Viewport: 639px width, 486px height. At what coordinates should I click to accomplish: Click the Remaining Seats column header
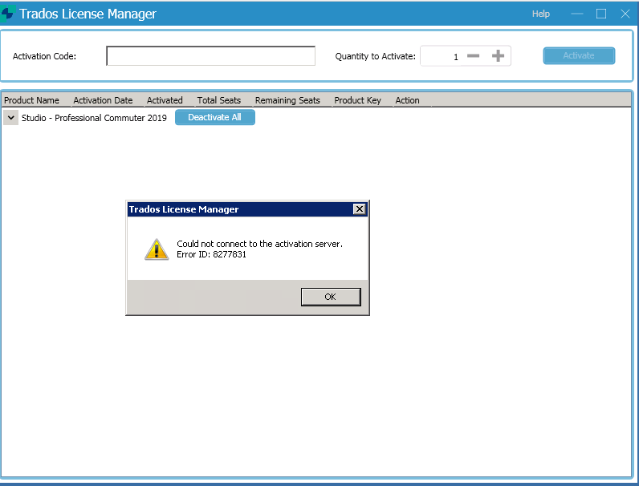(x=287, y=100)
